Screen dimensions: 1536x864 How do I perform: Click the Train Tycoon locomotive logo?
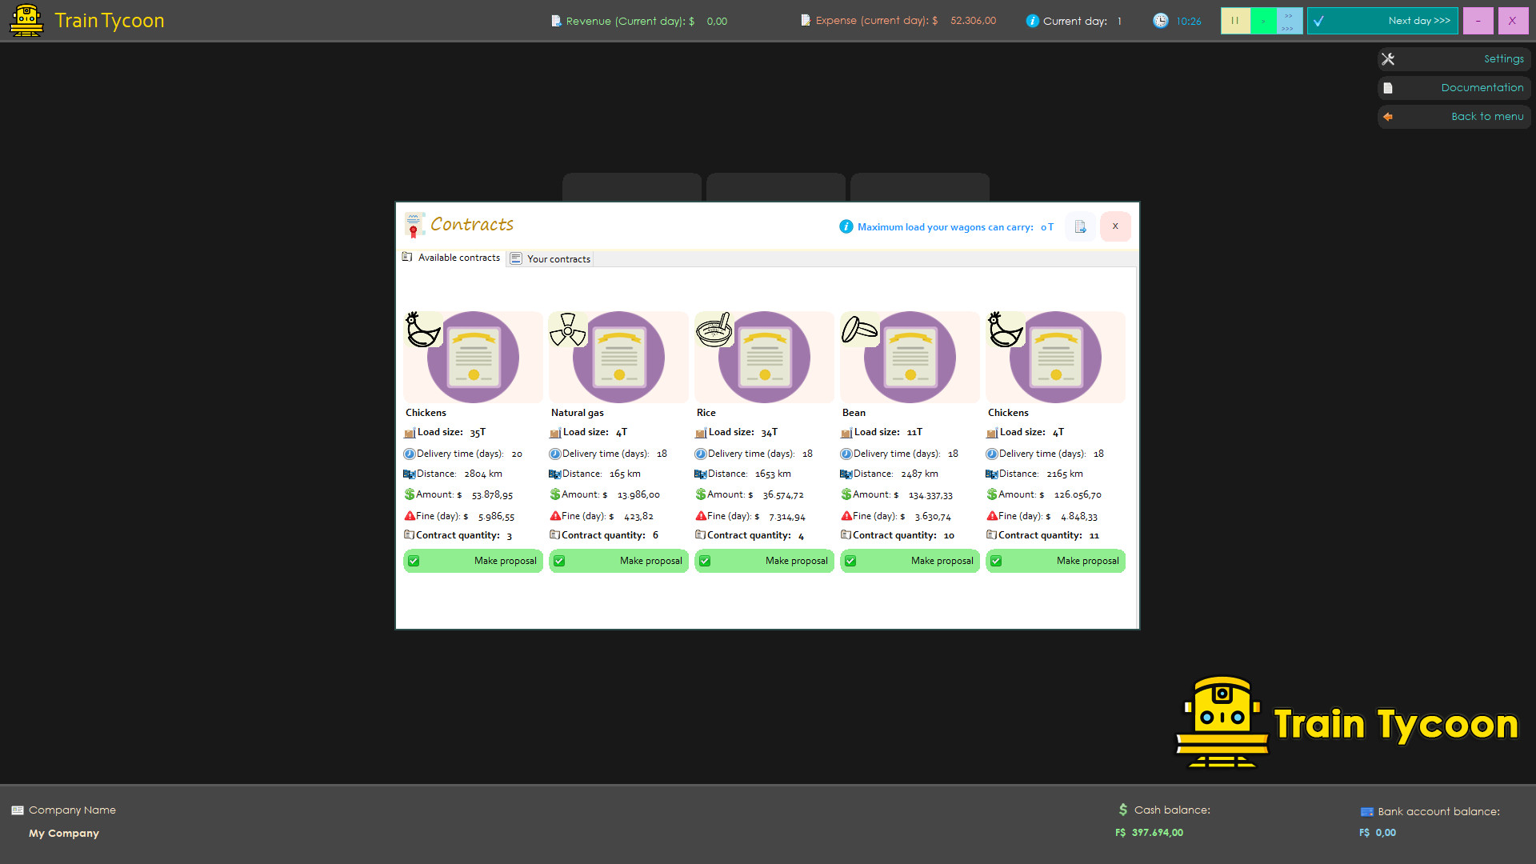(26, 19)
